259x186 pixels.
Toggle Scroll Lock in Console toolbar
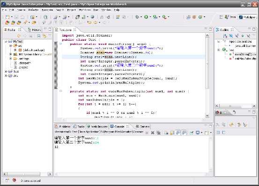pos(172,133)
